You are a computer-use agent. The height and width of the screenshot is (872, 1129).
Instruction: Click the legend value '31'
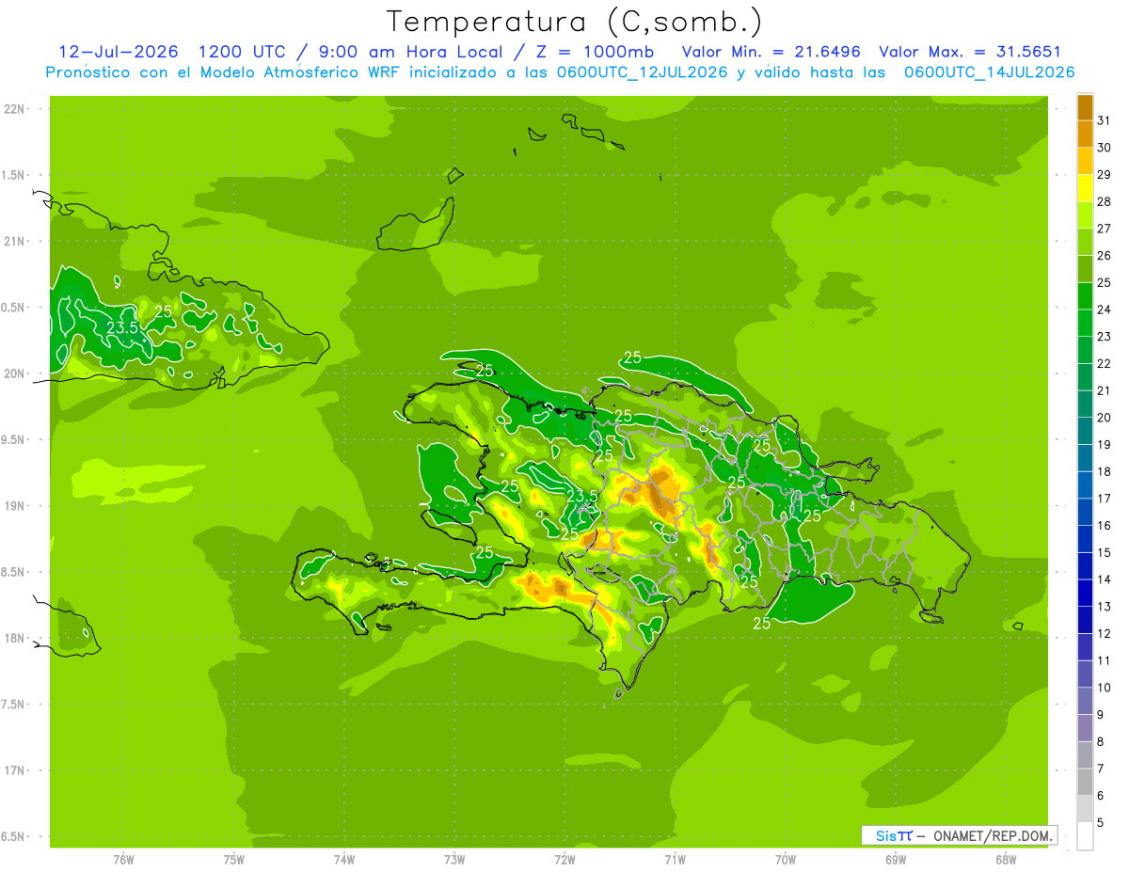point(1105,120)
